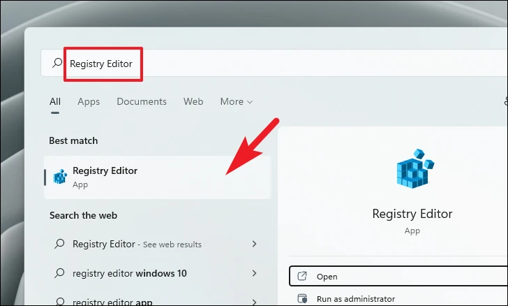Open 'registry editor windows 10' web suggestion
The width and height of the screenshot is (508, 306).
[x=157, y=273]
